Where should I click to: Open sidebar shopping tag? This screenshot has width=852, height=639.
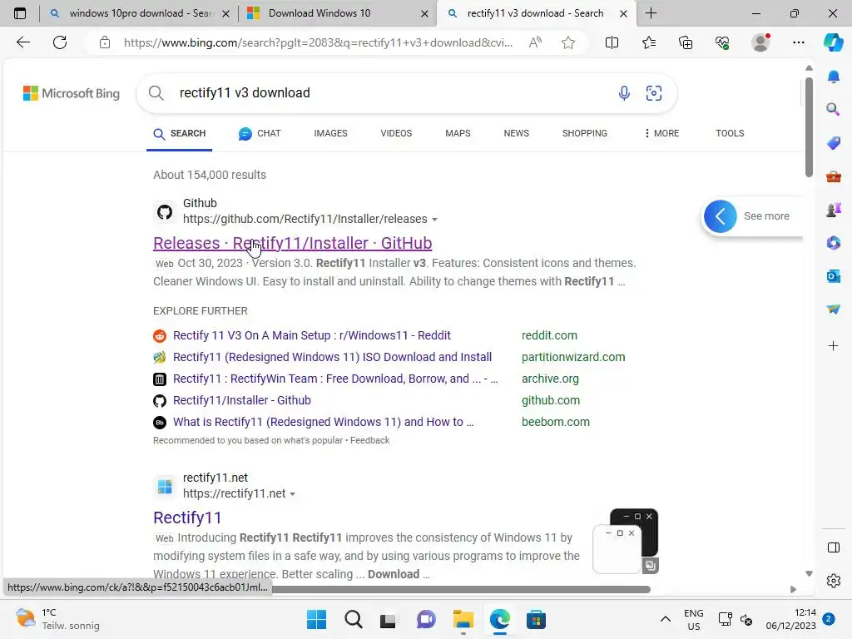coord(833,143)
